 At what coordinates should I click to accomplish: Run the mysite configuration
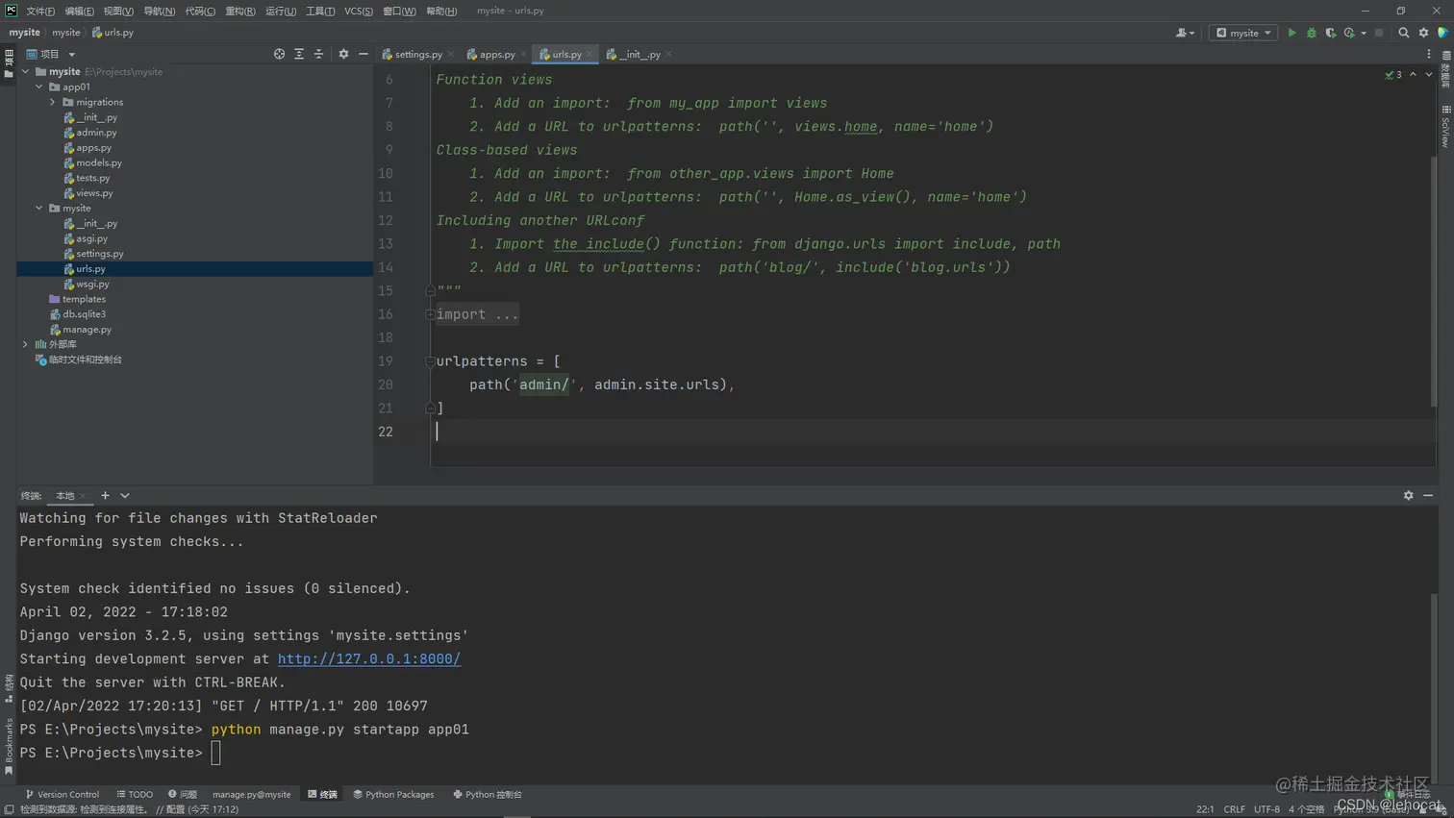tap(1291, 33)
